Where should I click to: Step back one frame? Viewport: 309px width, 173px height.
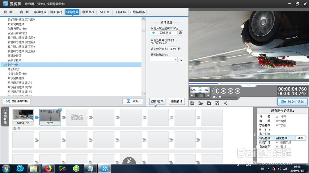(x=231, y=91)
